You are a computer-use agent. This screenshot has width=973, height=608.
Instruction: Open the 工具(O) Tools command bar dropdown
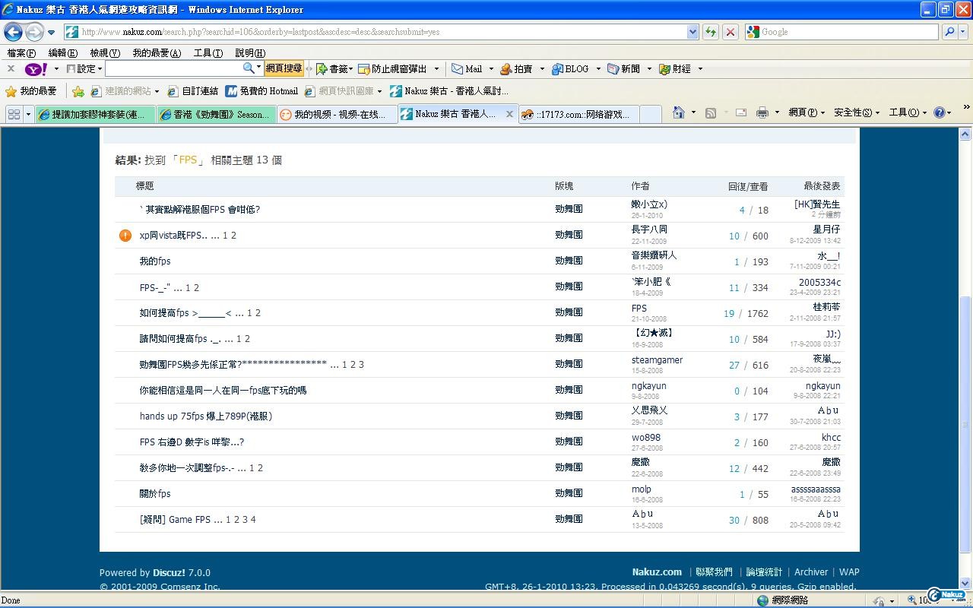pos(908,112)
